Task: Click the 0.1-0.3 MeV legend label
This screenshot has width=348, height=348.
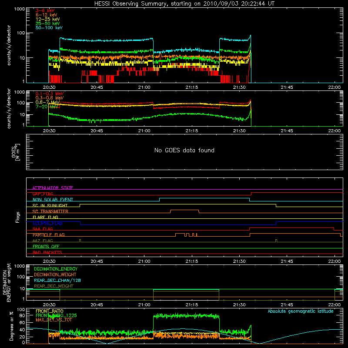Action: click(x=49, y=94)
